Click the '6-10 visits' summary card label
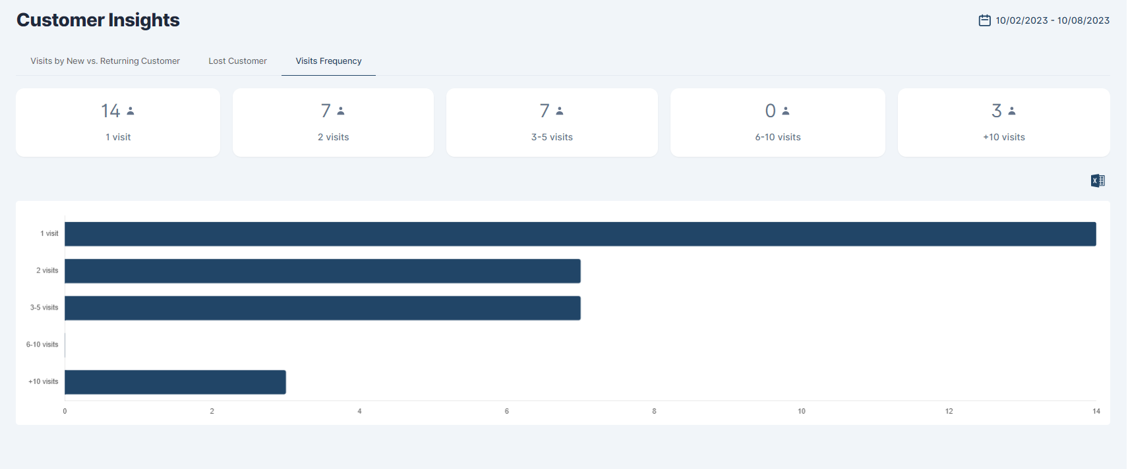 pos(777,137)
